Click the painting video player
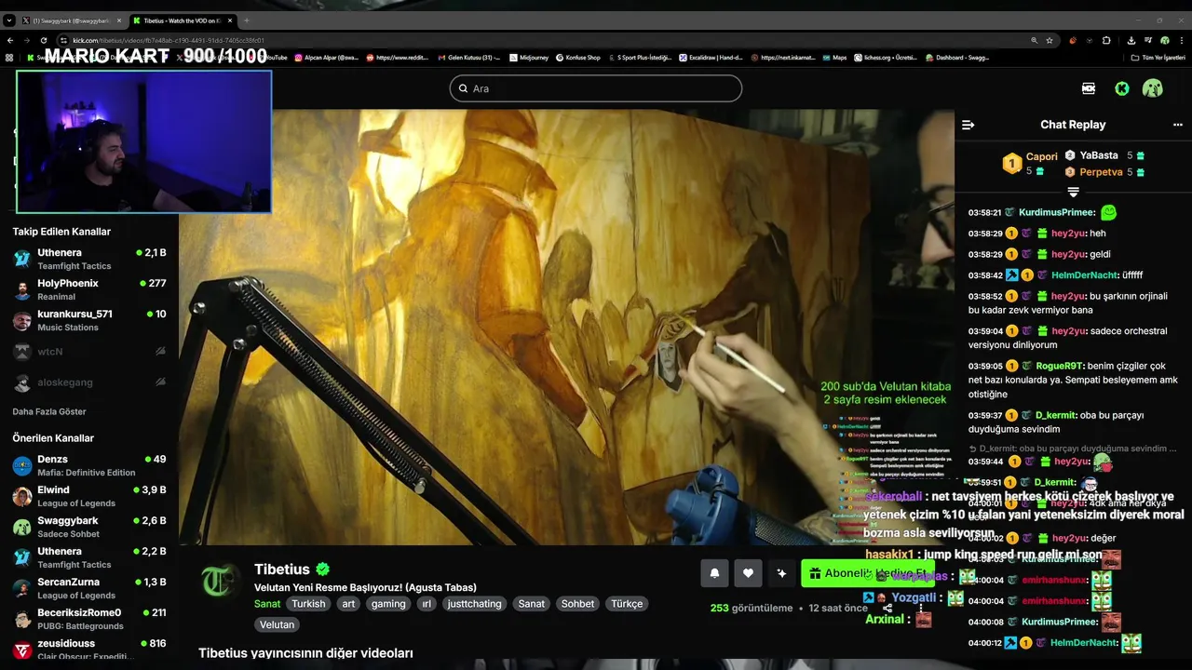The height and width of the screenshot is (670, 1192). (x=566, y=328)
